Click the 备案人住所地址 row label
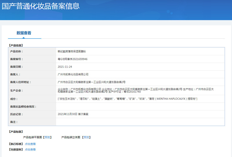This screenshot has height=157, width=232. tap(20, 82)
